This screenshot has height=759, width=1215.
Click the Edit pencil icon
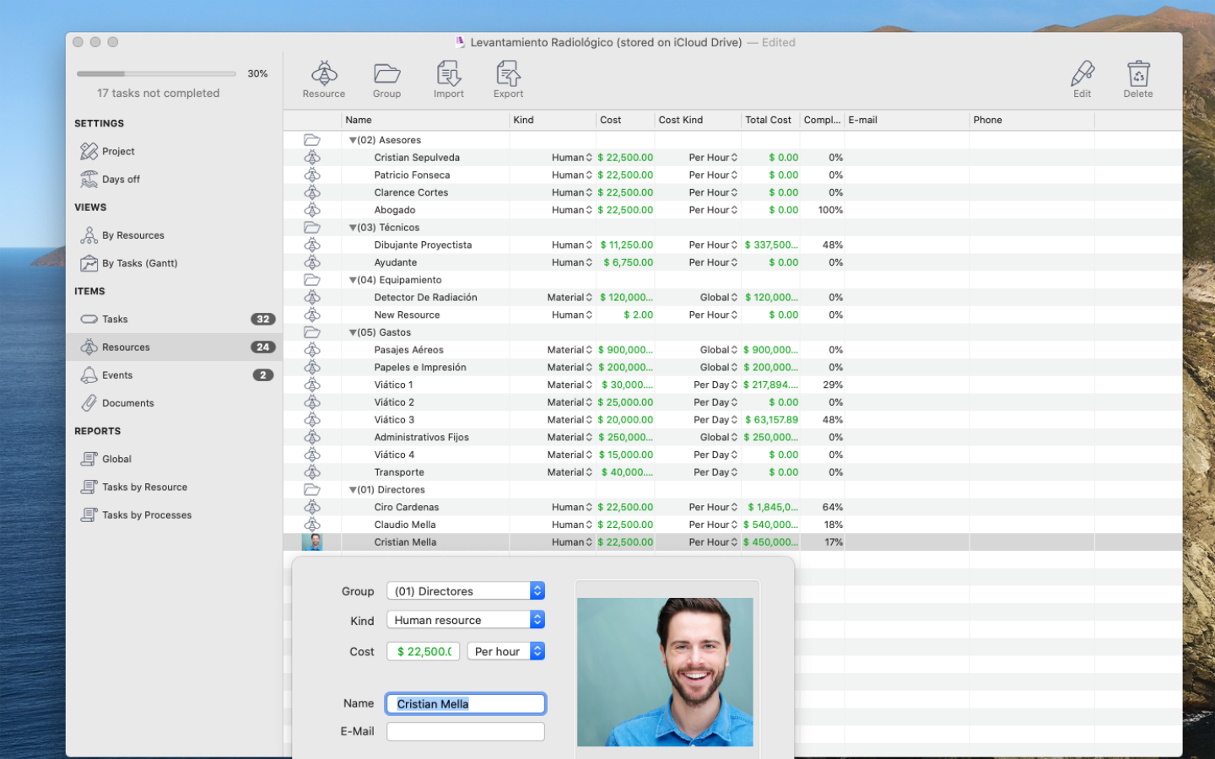click(x=1083, y=74)
